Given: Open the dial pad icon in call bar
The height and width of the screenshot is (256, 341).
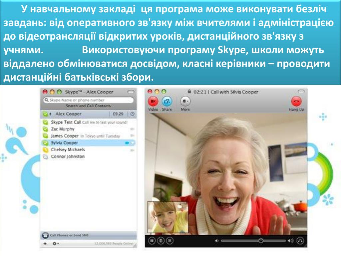Looking at the screenshot, I should tap(170, 241).
